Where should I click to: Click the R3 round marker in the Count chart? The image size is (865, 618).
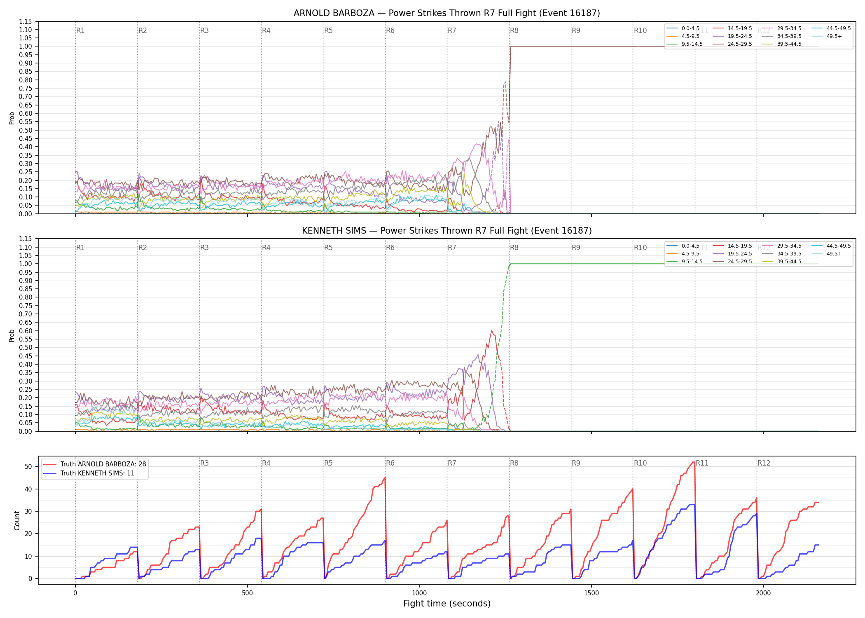pyautogui.click(x=204, y=463)
